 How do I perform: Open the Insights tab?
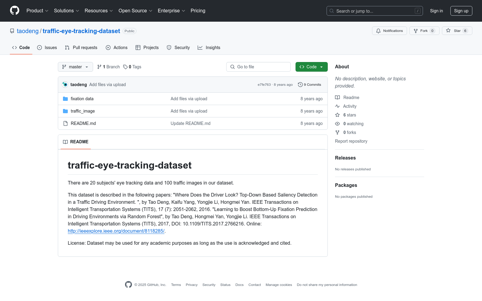click(x=209, y=48)
